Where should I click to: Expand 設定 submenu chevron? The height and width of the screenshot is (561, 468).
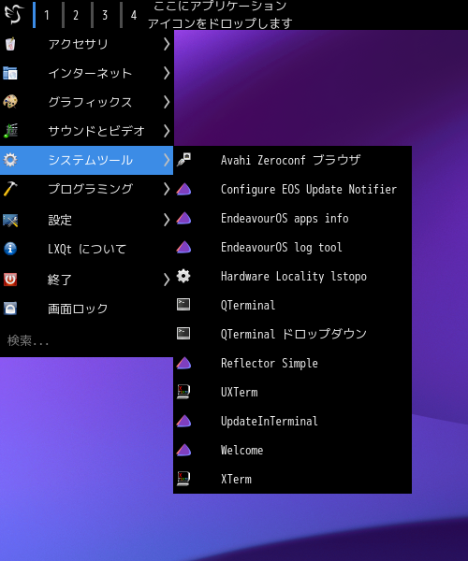coord(167,220)
